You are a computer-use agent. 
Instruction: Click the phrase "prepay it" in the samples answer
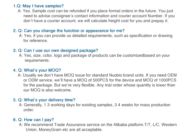(x=160, y=21)
